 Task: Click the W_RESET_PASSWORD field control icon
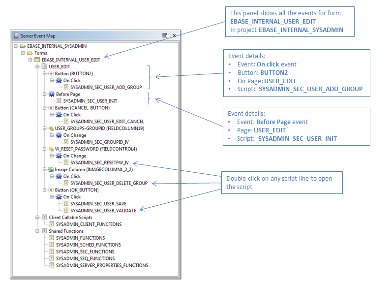tap(51, 149)
